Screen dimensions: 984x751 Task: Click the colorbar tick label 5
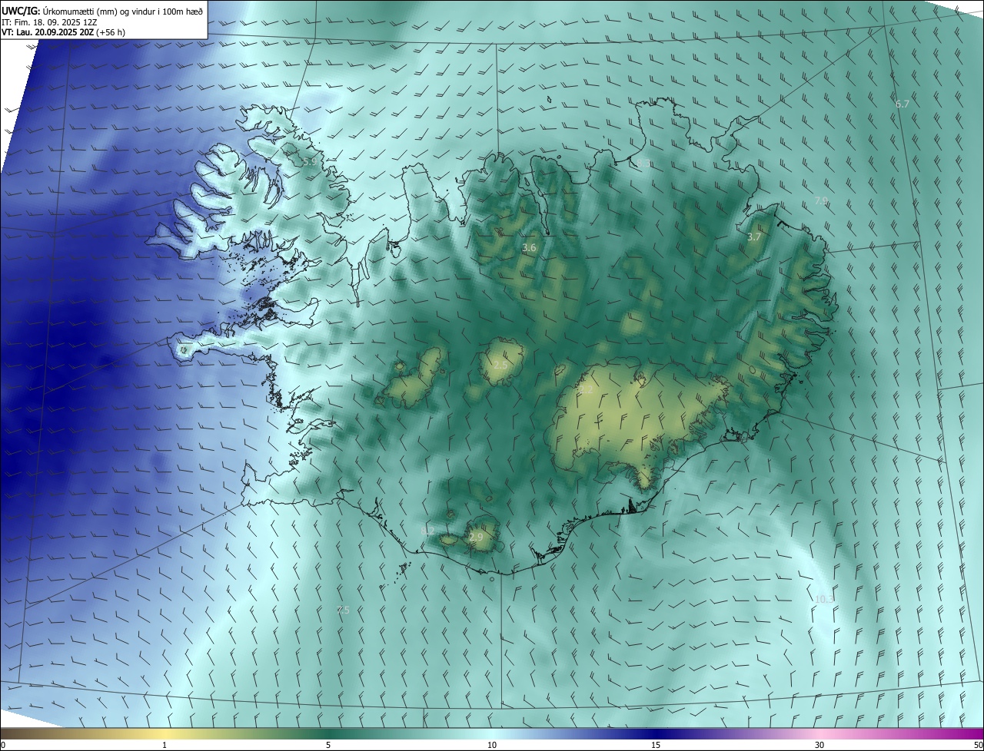pos(328,745)
